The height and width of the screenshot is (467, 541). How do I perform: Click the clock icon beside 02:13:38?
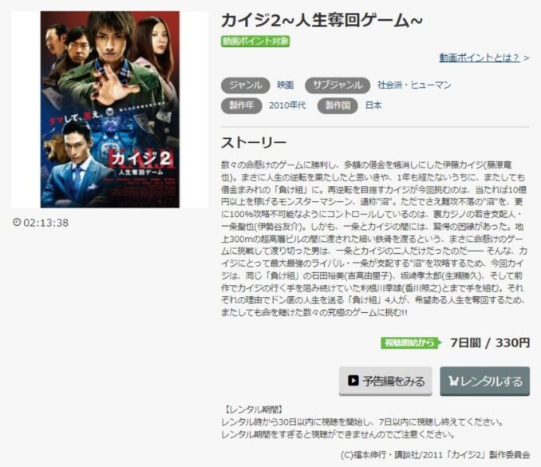pyautogui.click(x=17, y=222)
